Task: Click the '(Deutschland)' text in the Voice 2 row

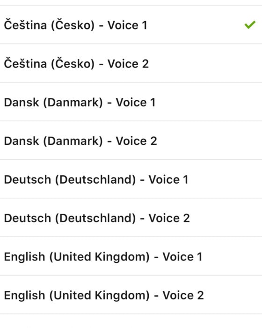Action: 95,218
